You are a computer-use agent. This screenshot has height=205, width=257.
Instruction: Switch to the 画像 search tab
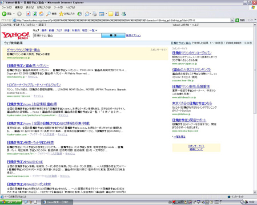[44, 30]
